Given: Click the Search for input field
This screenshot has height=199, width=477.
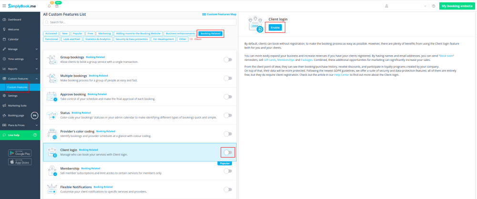Looking at the screenshot, I should coord(138,22).
